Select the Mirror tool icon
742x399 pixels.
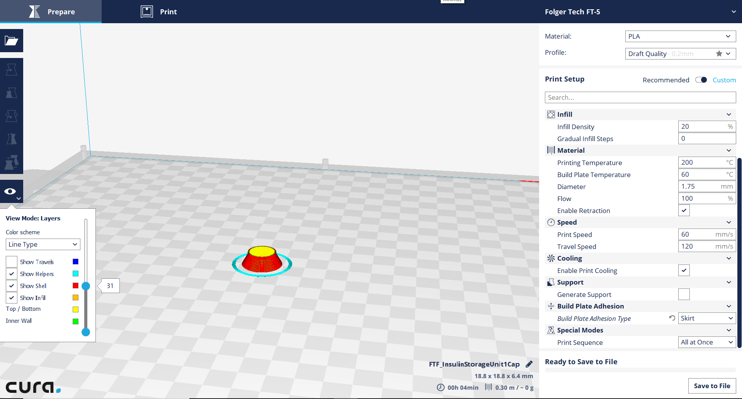[12, 139]
